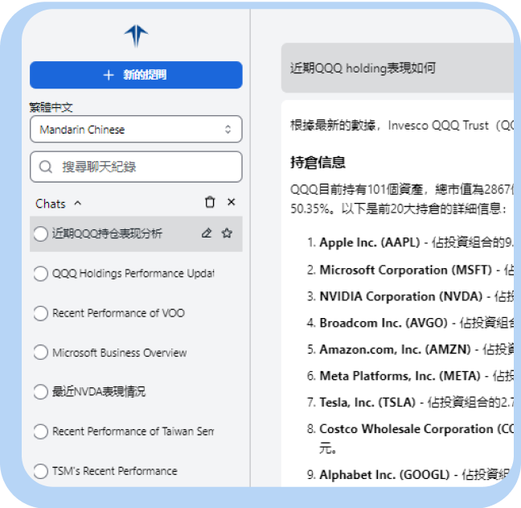Open Recent Performance of VOO chat
The image size is (521, 508).
tap(118, 313)
